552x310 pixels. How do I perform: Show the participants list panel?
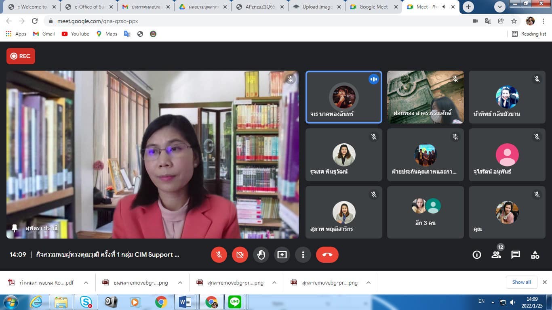tap(496, 255)
